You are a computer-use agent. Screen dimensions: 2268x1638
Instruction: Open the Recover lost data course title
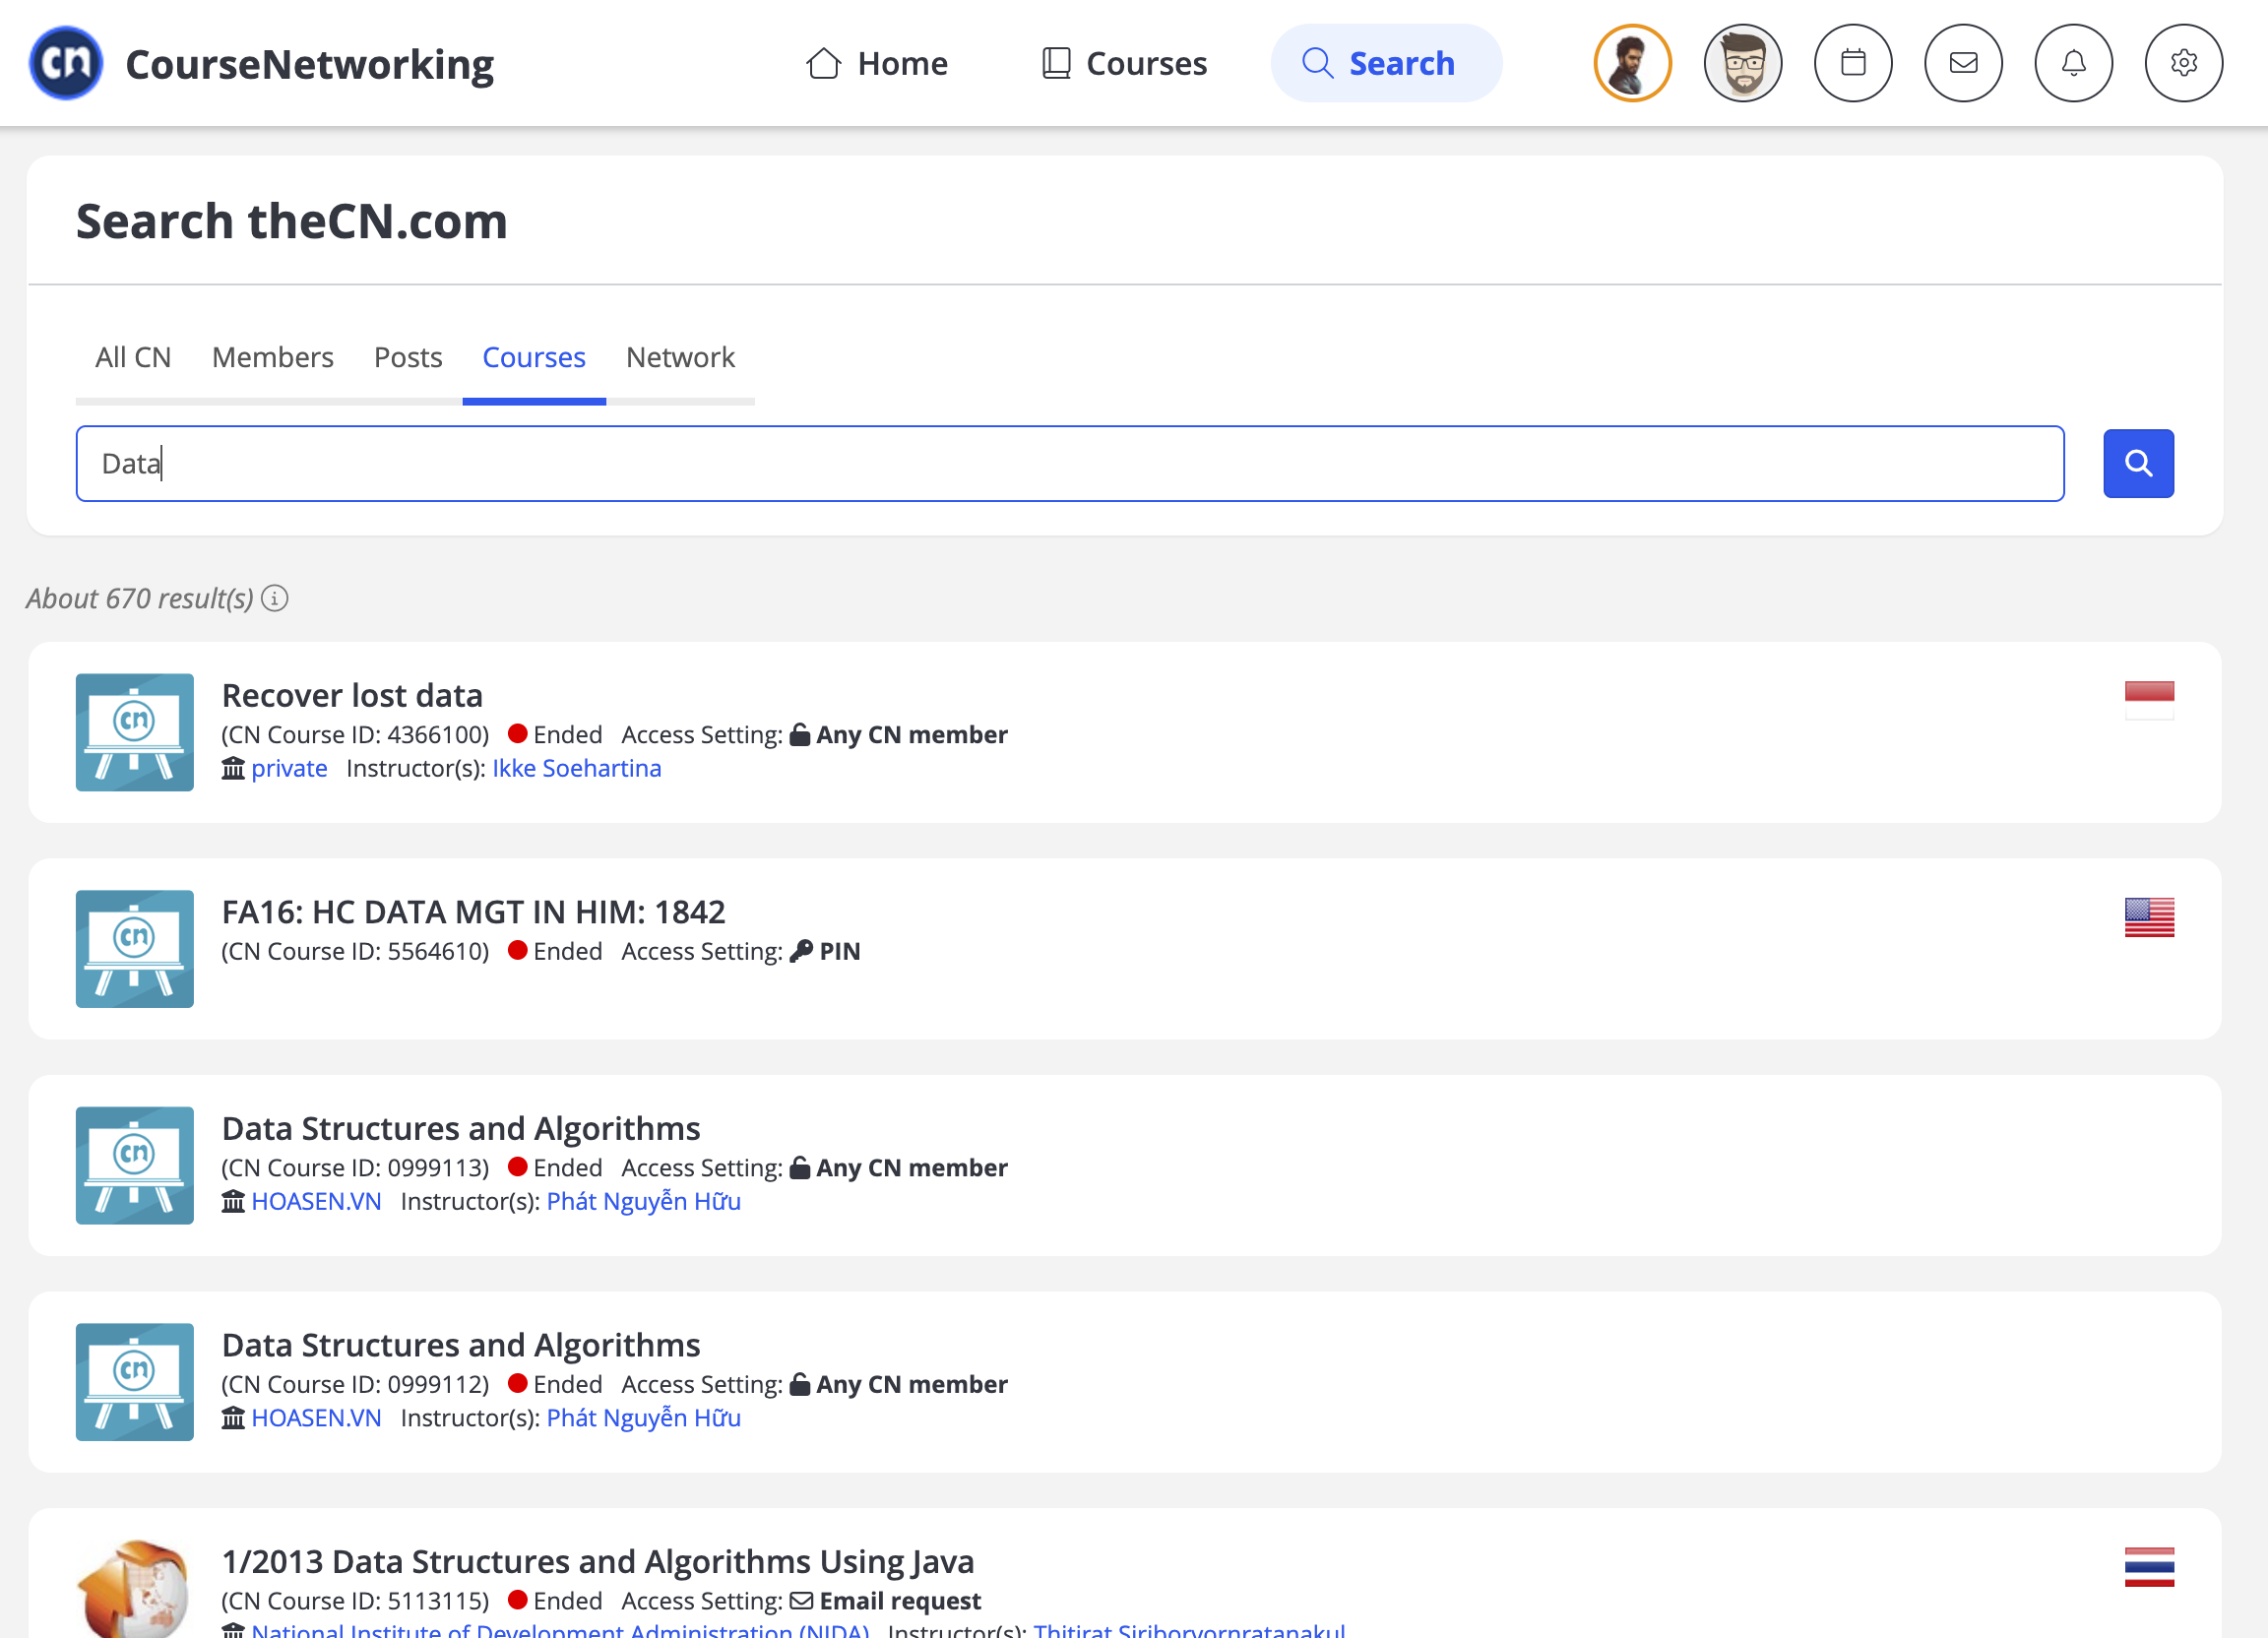pyautogui.click(x=352, y=695)
